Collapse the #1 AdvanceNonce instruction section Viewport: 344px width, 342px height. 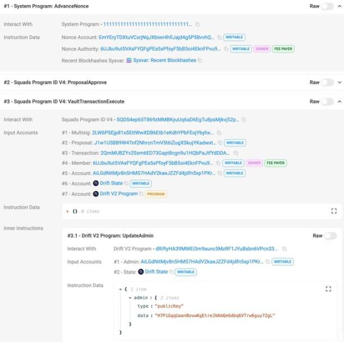point(339,6)
